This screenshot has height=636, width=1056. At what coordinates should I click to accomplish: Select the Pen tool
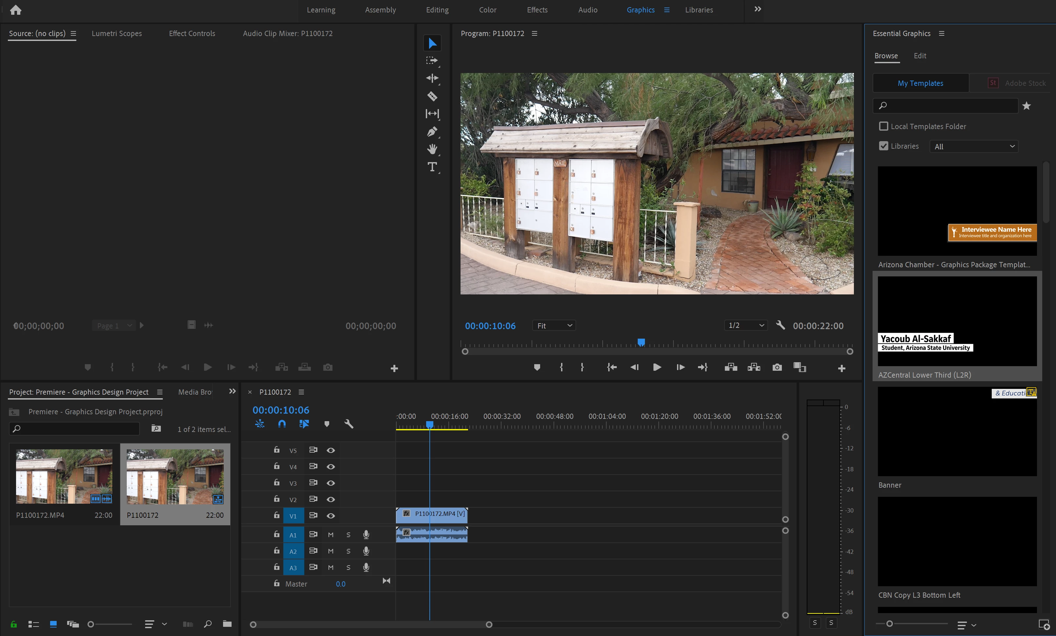click(432, 132)
